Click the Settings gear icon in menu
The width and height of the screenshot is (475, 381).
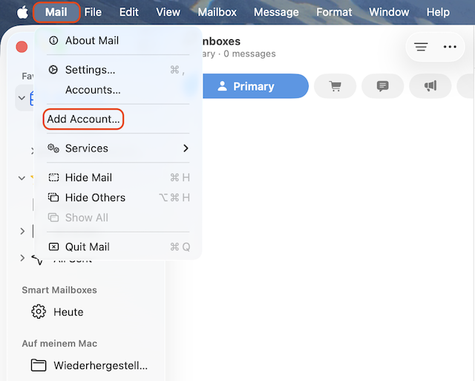coord(53,70)
